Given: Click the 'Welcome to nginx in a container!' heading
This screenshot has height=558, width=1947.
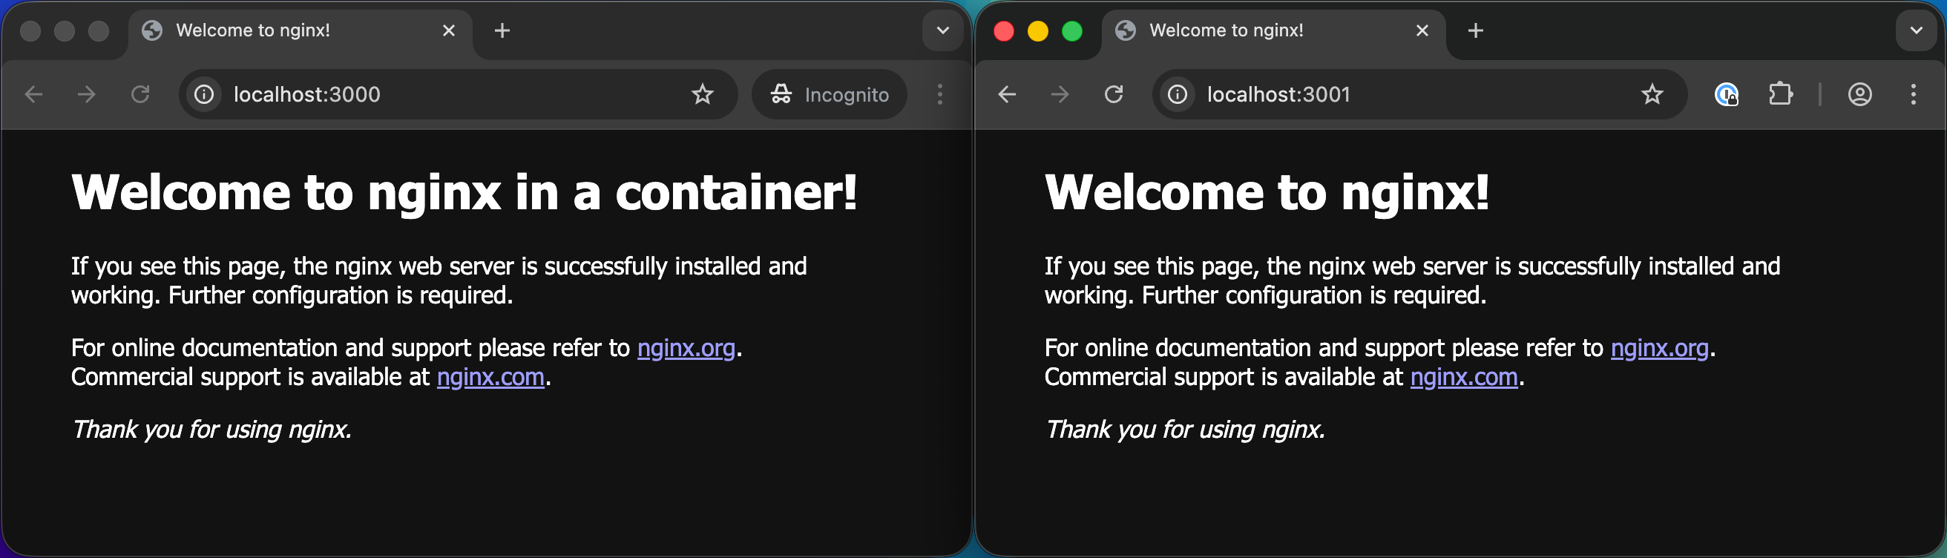Looking at the screenshot, I should coord(464,192).
